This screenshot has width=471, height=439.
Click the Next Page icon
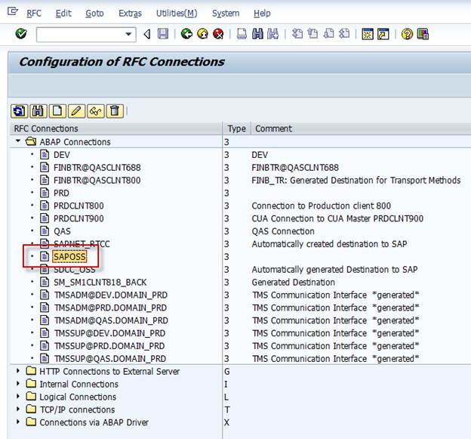(328, 34)
